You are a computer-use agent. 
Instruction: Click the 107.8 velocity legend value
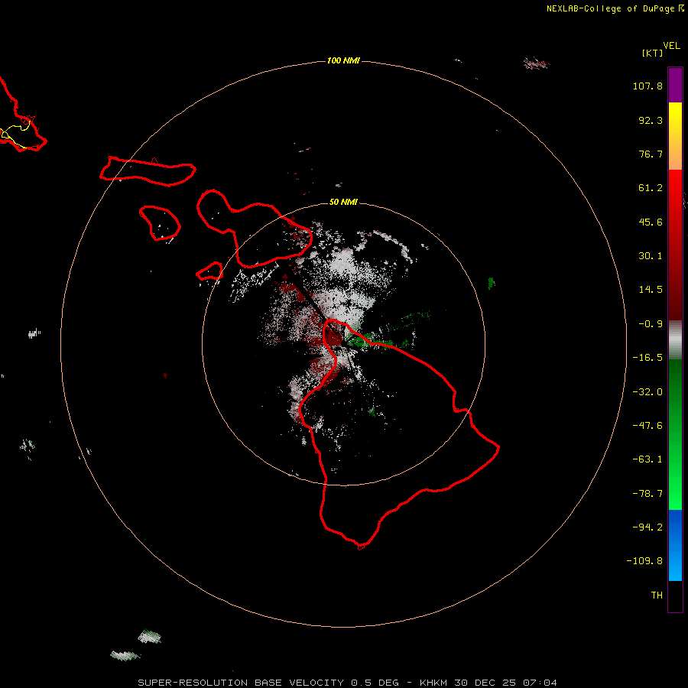pyautogui.click(x=647, y=86)
